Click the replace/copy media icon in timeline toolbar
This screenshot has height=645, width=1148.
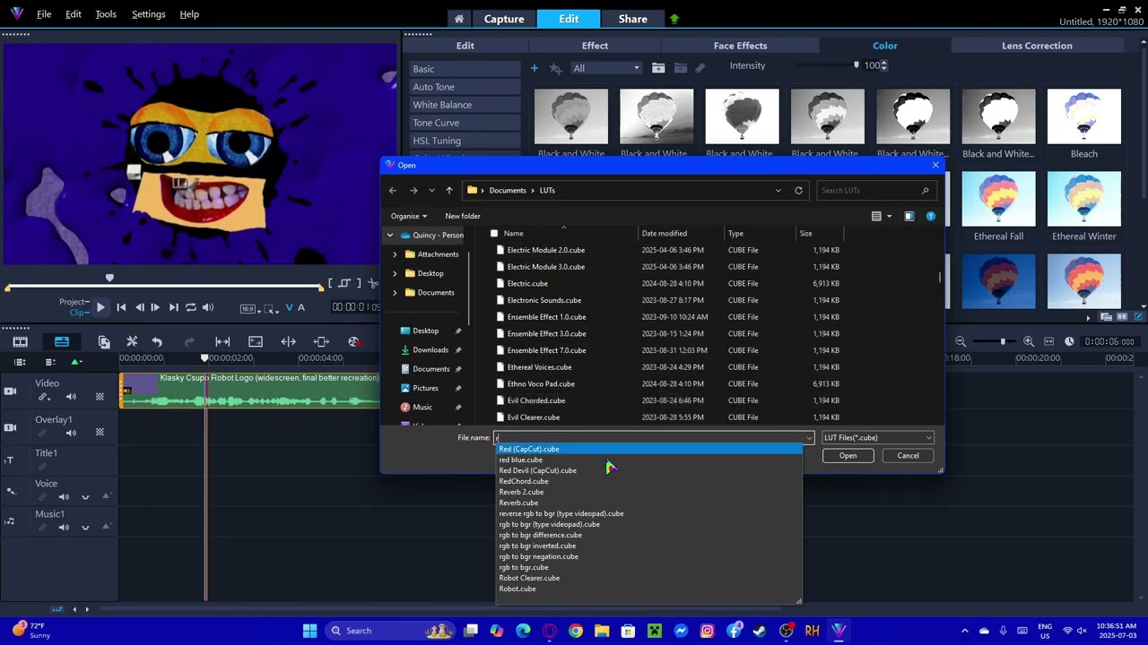pos(104,341)
